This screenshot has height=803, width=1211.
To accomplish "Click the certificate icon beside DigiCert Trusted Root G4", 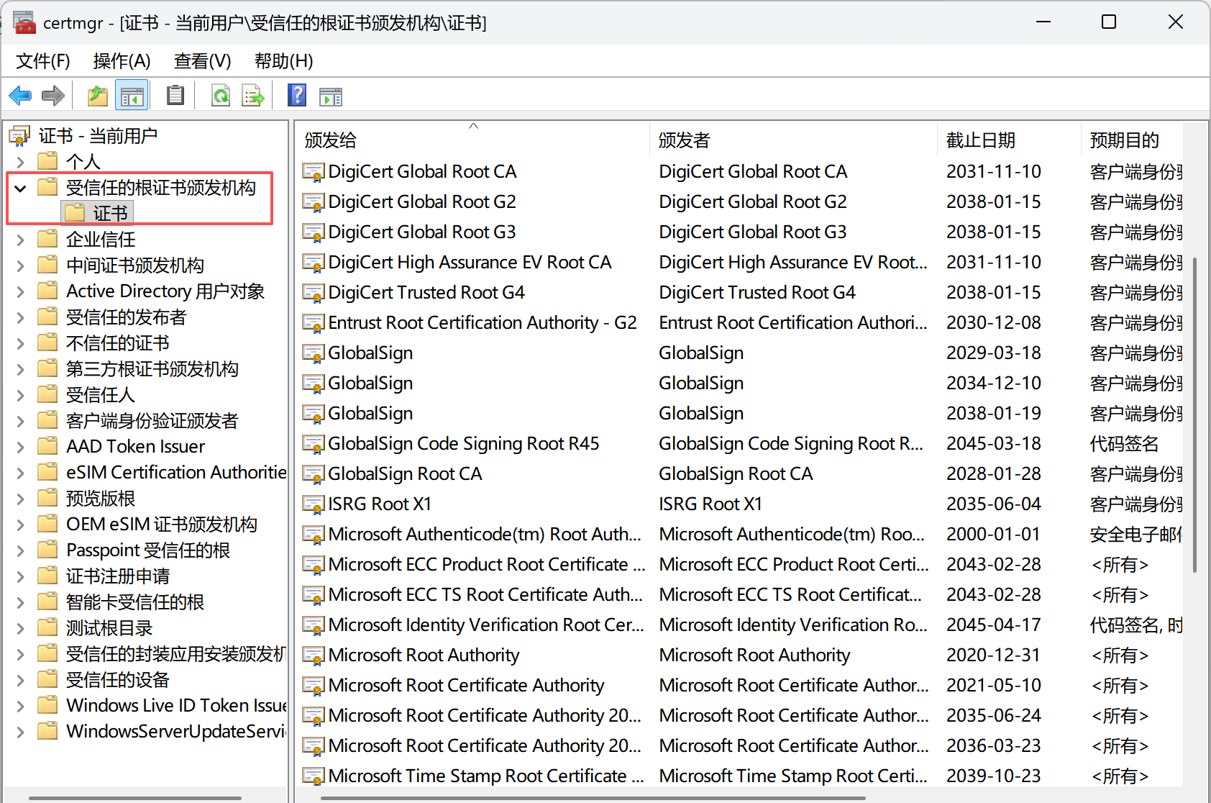I will 313,293.
